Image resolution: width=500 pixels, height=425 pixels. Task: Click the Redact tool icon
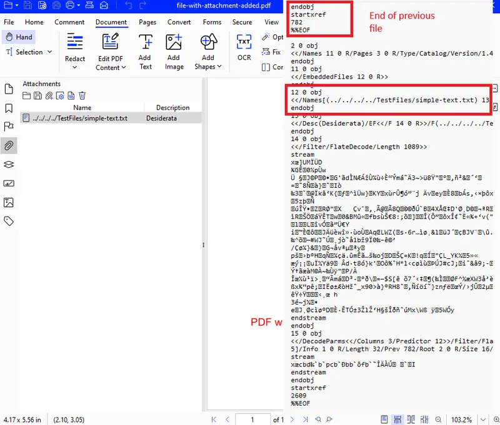click(75, 41)
